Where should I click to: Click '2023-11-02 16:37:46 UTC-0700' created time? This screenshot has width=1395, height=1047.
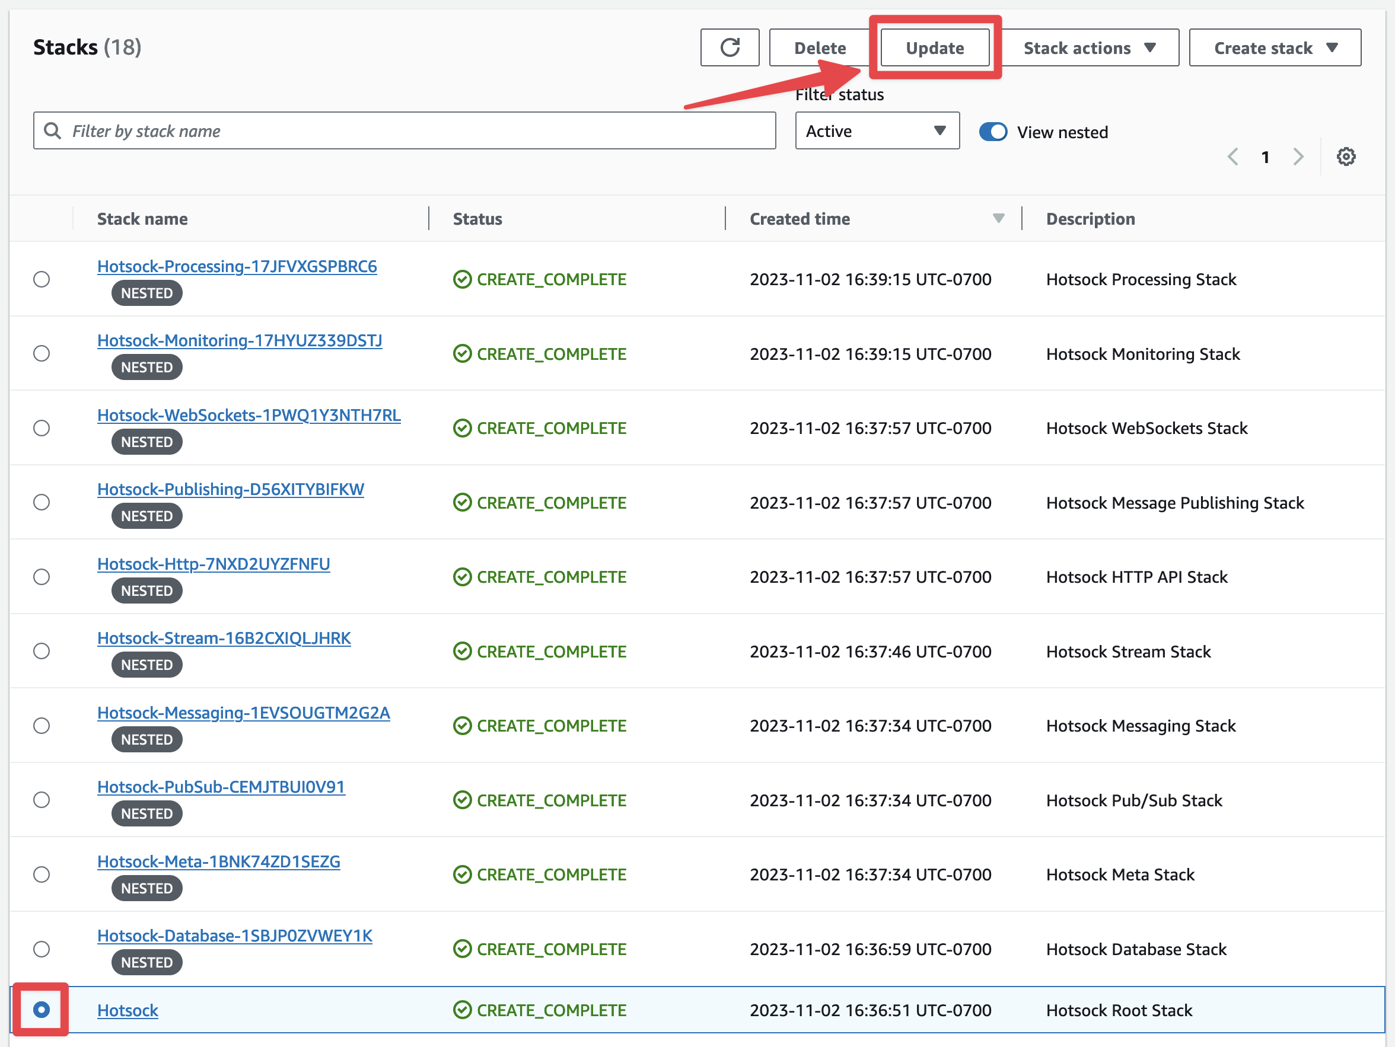(x=870, y=651)
